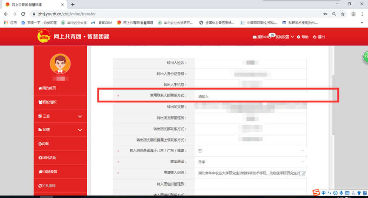
Task: Click the 退出 logout link
Action: [319, 37]
